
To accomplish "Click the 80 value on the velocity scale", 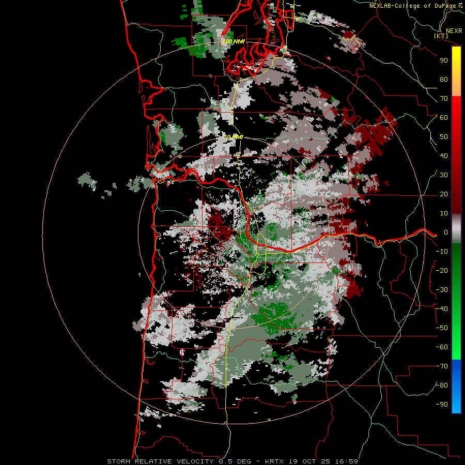I will pos(444,79).
